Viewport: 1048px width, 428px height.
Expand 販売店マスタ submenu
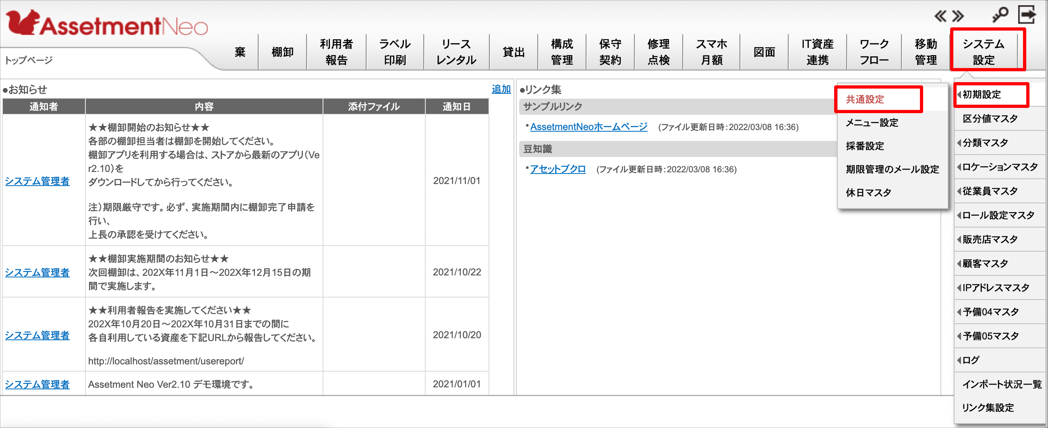(x=999, y=239)
